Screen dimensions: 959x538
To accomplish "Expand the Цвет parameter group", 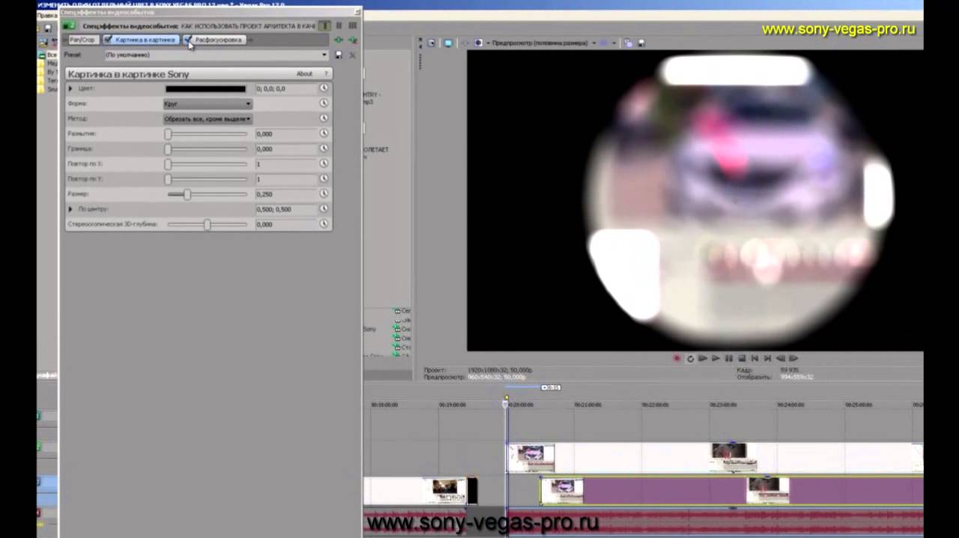I will click(x=70, y=88).
